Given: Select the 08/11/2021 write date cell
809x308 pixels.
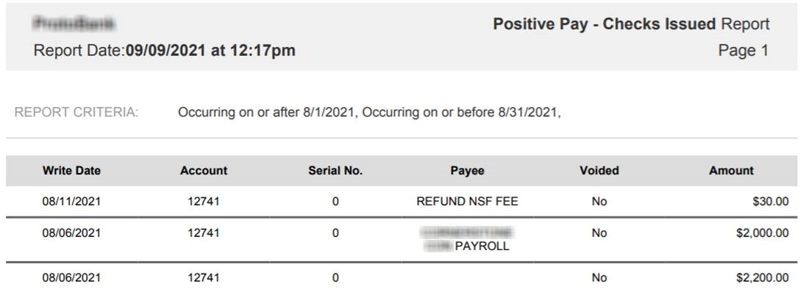Looking at the screenshot, I should tap(71, 202).
